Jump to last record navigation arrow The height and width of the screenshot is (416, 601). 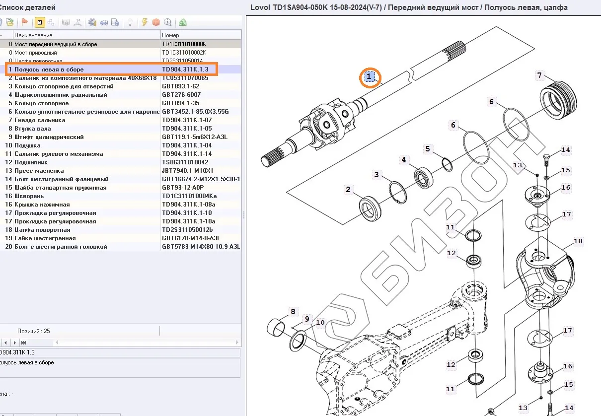(23, 343)
